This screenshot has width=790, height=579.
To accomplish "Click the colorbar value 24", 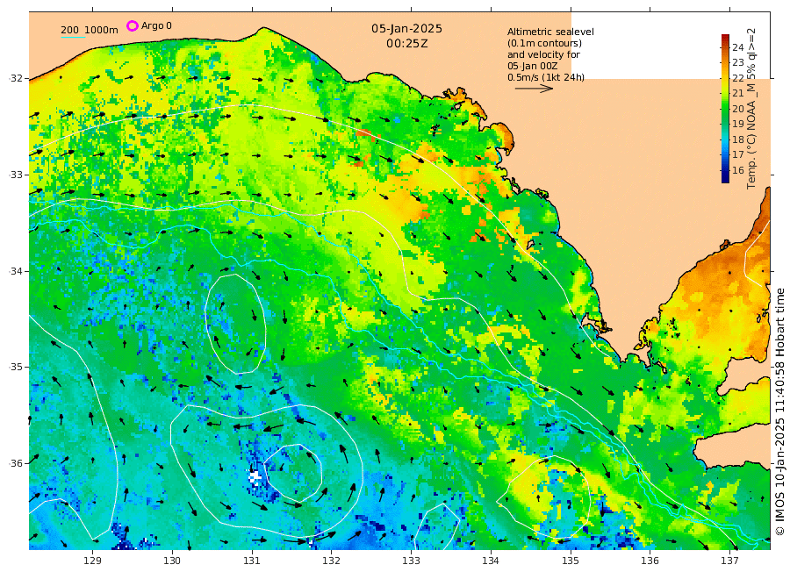I will click(737, 47).
